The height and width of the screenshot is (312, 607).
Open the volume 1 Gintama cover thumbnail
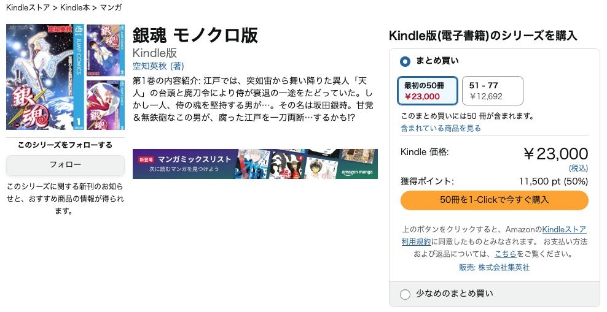pyautogui.click(x=44, y=77)
